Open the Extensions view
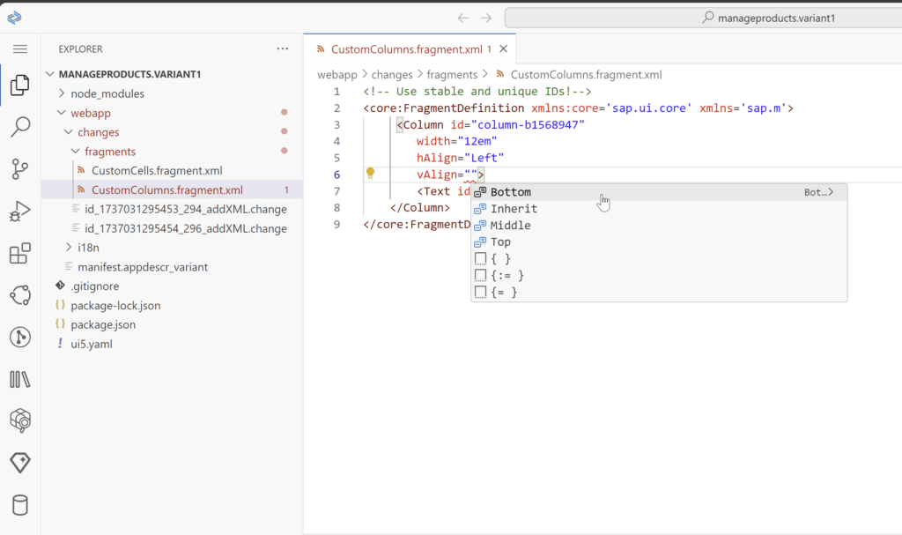Screen dimensions: 902x535 point(20,253)
